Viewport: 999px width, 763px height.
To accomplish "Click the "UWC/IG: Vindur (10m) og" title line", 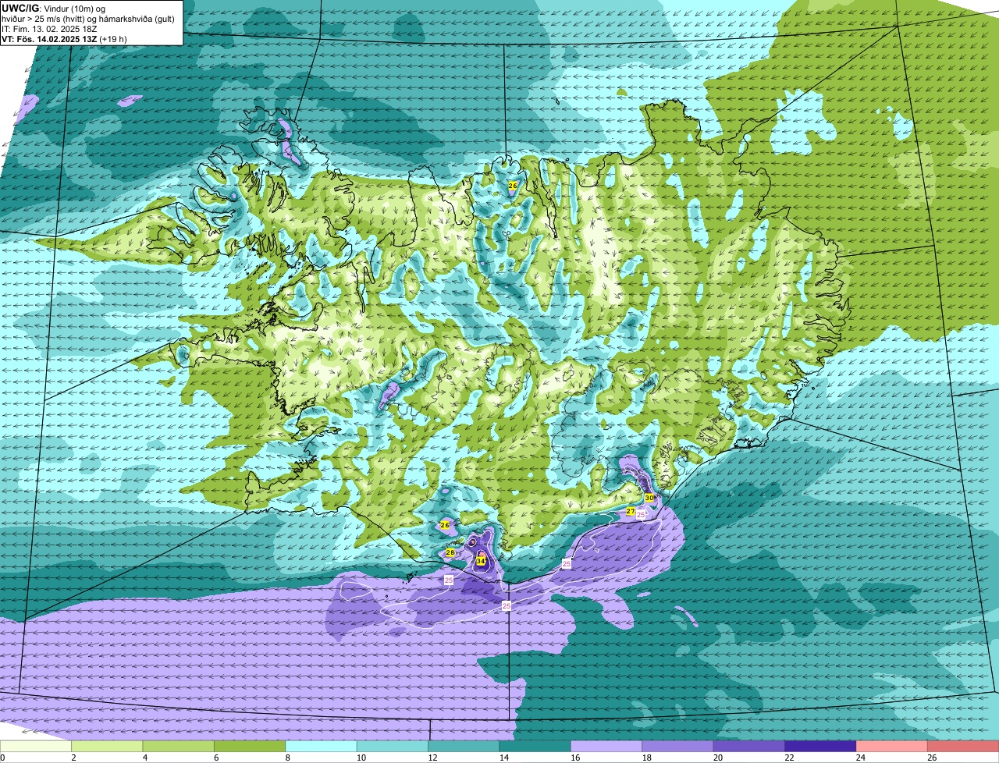I will (53, 9).
